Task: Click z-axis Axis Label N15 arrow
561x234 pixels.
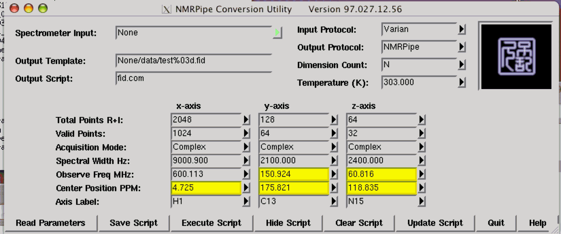Action: [x=422, y=201]
